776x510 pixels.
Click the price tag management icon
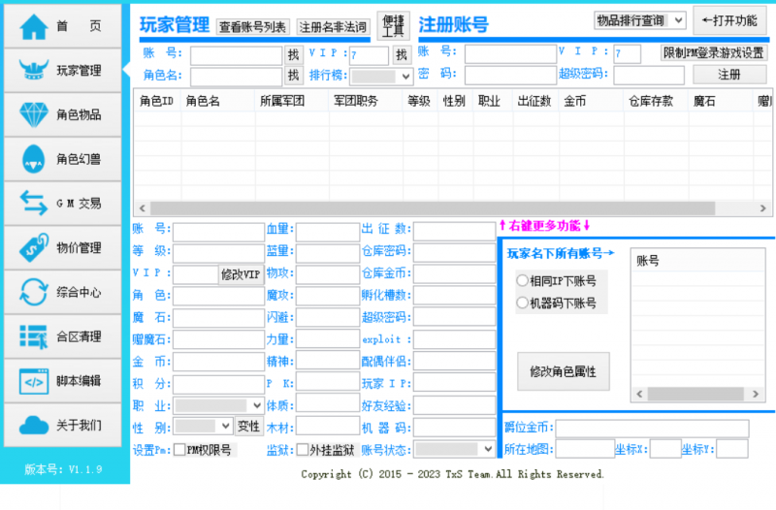[x=34, y=247]
